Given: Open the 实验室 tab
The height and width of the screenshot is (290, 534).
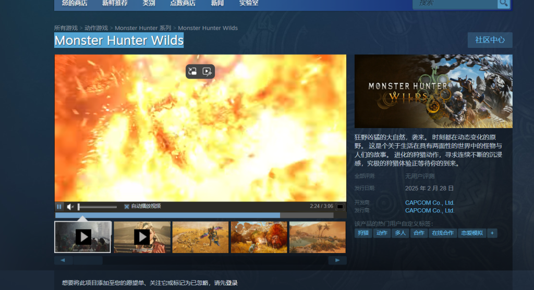Looking at the screenshot, I should coord(249,4).
